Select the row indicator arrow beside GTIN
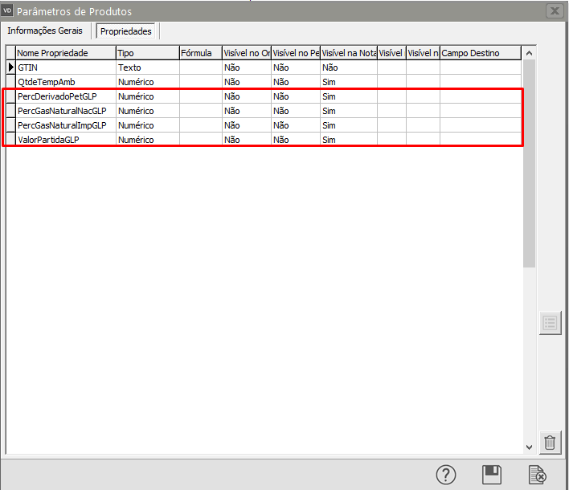The height and width of the screenshot is (490, 569). pos(10,67)
